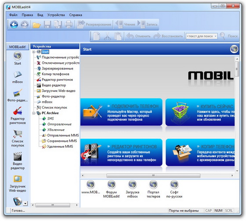Open the Загрузка mBoox link icon
This screenshot has width=246, height=221.
coord(132,185)
